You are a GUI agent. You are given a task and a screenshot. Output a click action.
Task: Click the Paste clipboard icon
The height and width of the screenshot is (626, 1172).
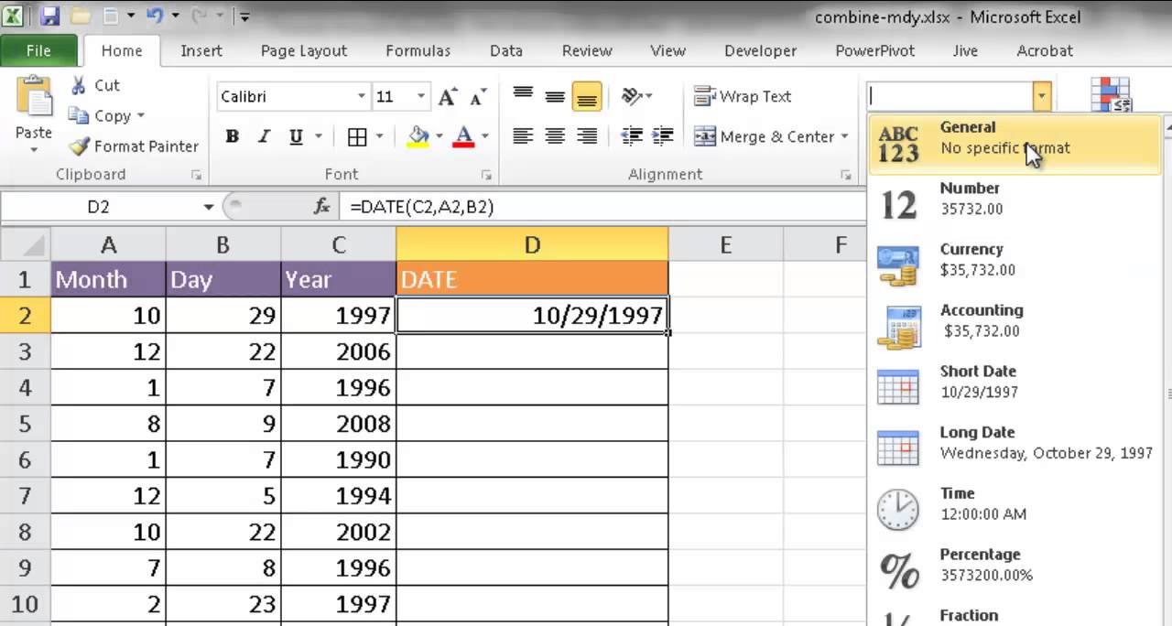(34, 97)
